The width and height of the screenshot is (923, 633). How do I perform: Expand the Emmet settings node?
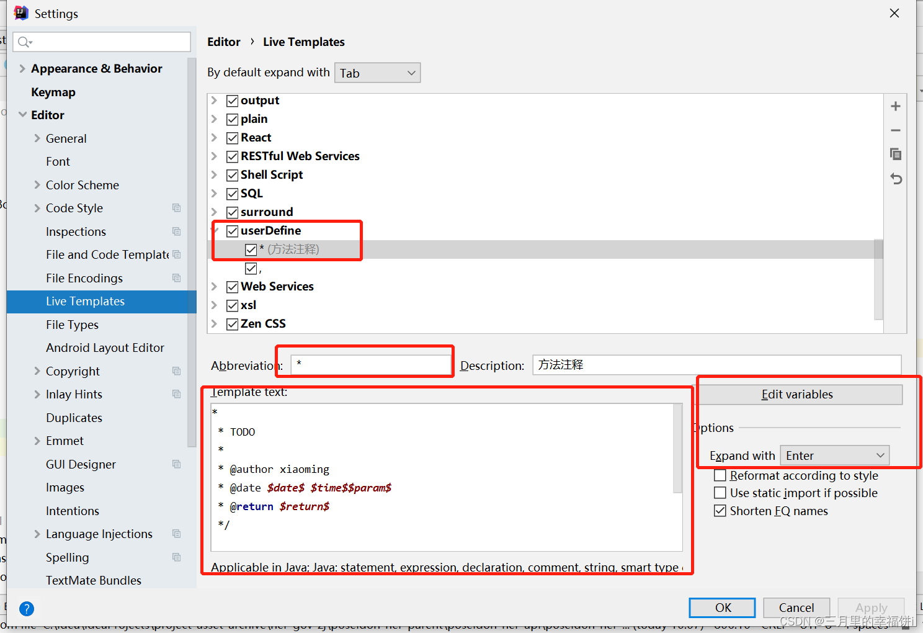(x=37, y=441)
